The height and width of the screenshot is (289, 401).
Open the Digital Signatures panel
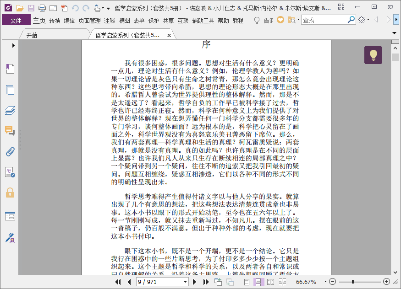(x=10, y=172)
